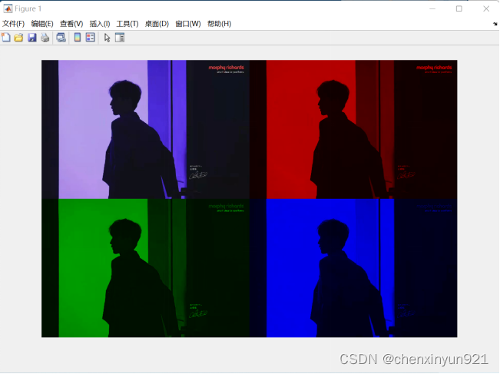Open the 文件(F) menu

click(13, 24)
